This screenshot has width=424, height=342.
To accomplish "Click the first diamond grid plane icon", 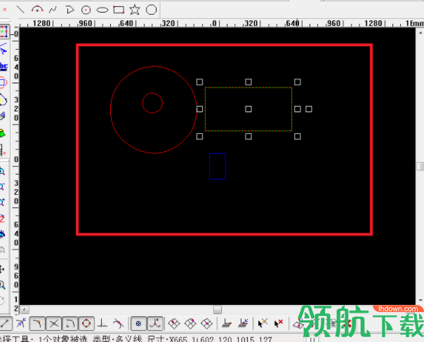I will 174,323.
